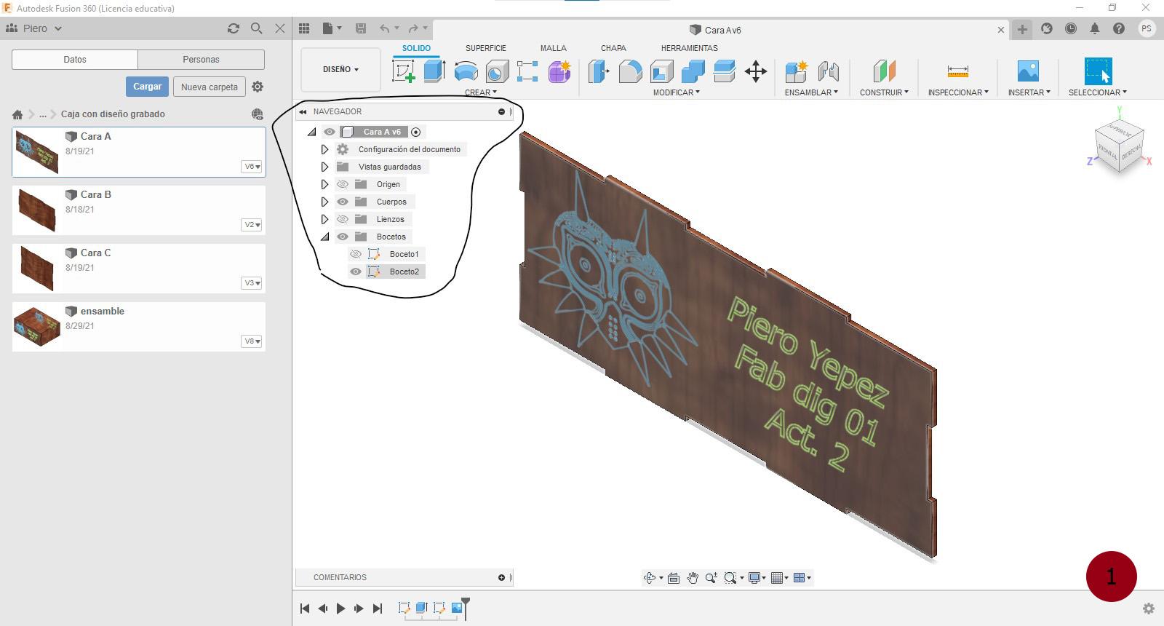This screenshot has height=626, width=1164.
Task: Hide the Cuerpos folder
Action: (x=343, y=202)
